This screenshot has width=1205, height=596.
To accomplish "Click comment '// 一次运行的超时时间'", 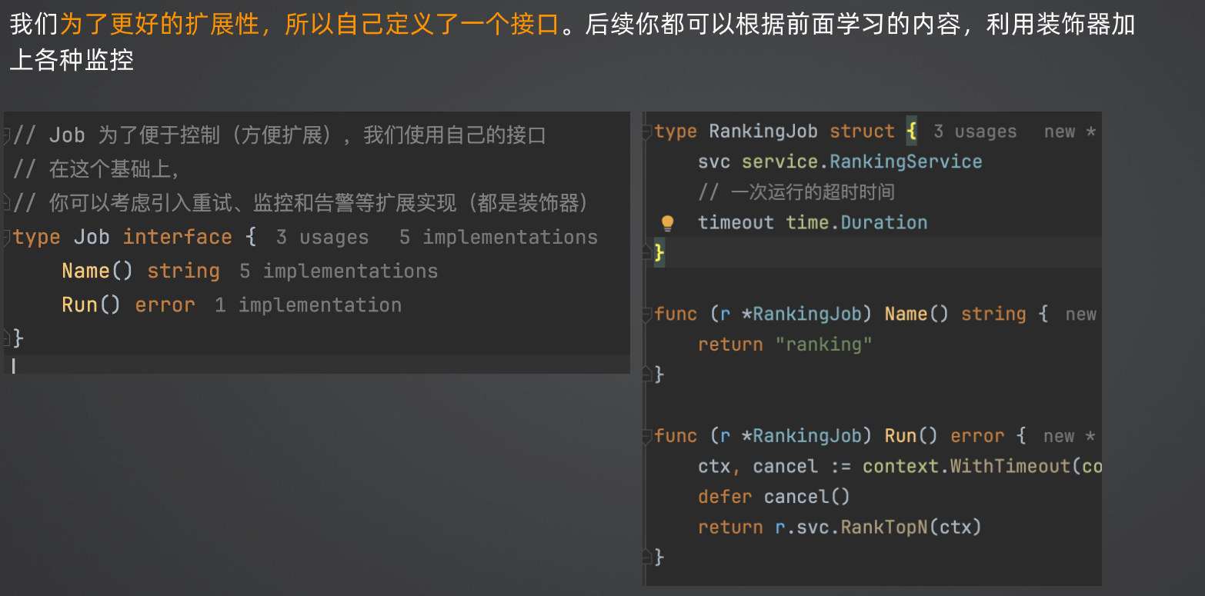I will click(x=796, y=192).
